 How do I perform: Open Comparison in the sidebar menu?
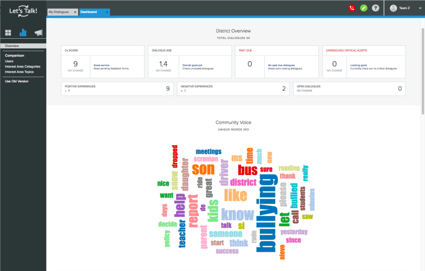coord(15,55)
